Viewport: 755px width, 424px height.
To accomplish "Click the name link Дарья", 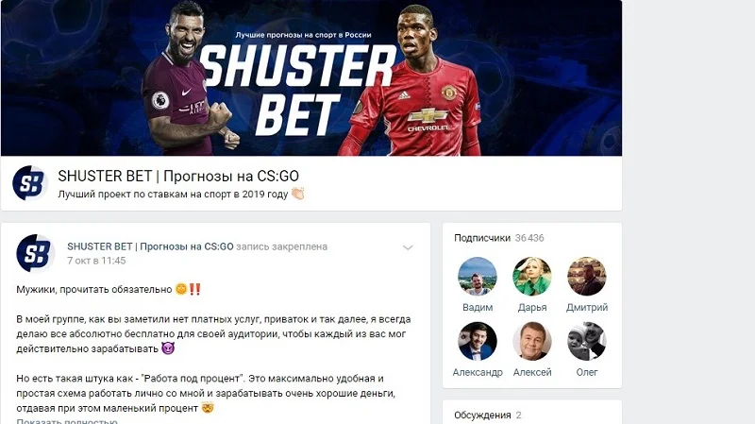I will click(532, 308).
